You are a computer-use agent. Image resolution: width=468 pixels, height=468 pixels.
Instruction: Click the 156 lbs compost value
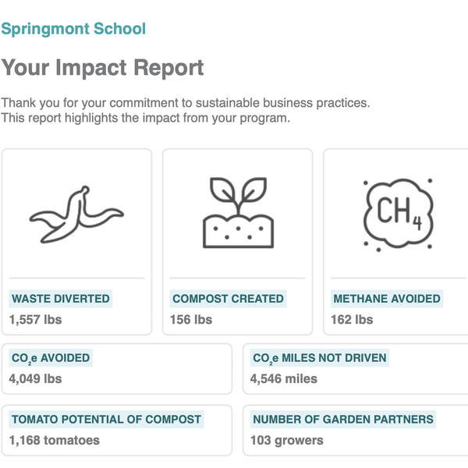(191, 320)
